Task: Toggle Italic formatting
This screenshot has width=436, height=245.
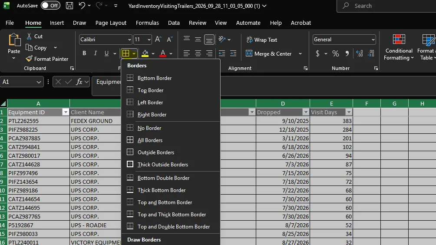Action: [x=96, y=53]
